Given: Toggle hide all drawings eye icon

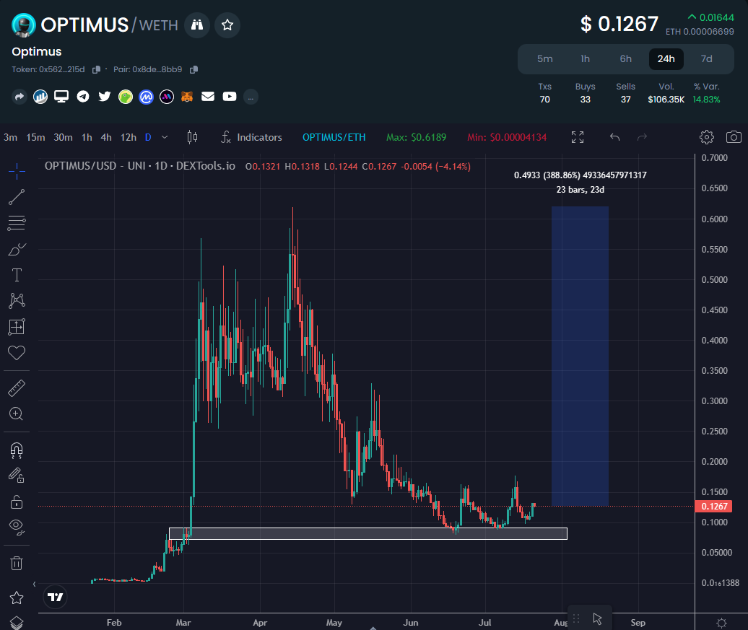Looking at the screenshot, I should point(17,527).
